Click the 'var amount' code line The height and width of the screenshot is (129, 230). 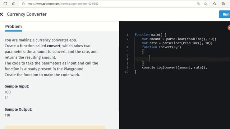(179, 39)
